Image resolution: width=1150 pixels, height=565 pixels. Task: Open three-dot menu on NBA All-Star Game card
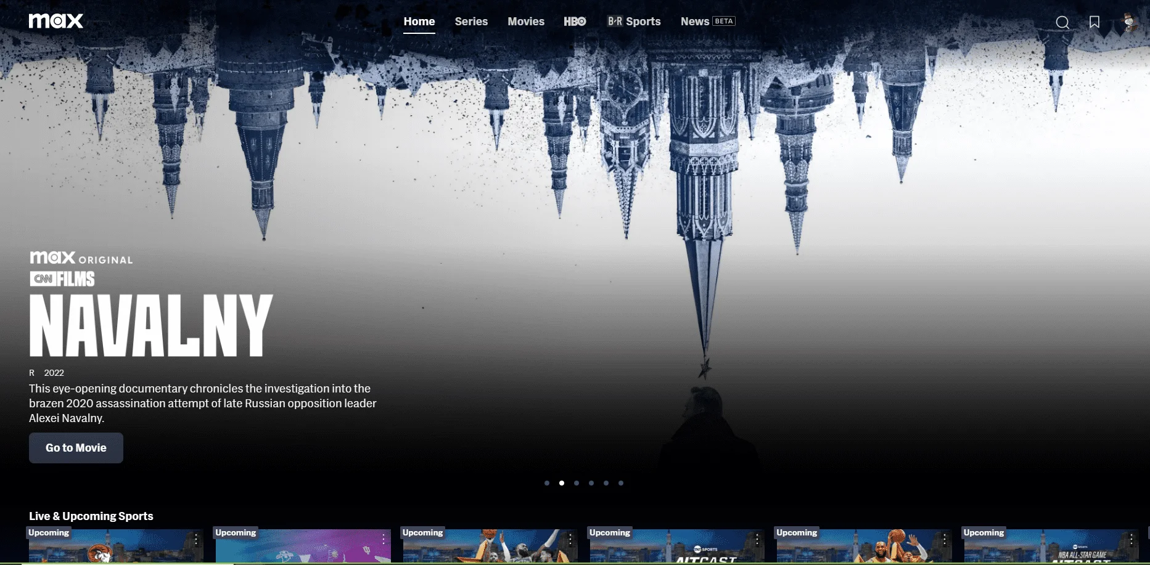point(1132,540)
